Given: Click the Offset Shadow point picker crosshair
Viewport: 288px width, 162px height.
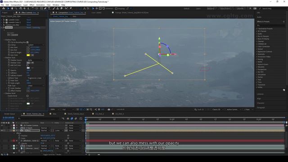Looking at the screenshot, I should click(x=28, y=91).
